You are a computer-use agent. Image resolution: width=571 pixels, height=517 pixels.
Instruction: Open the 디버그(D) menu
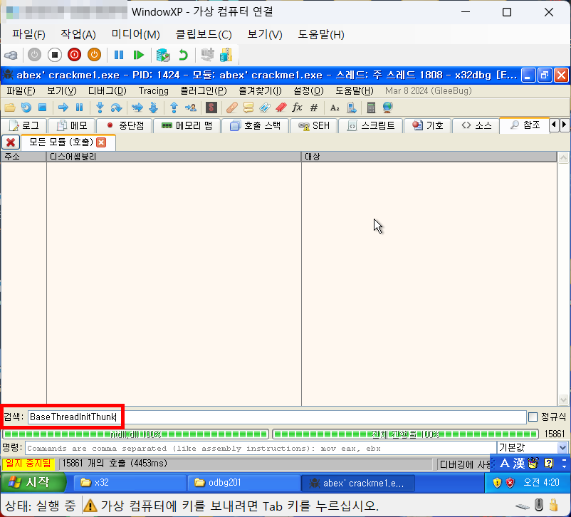tap(107, 90)
